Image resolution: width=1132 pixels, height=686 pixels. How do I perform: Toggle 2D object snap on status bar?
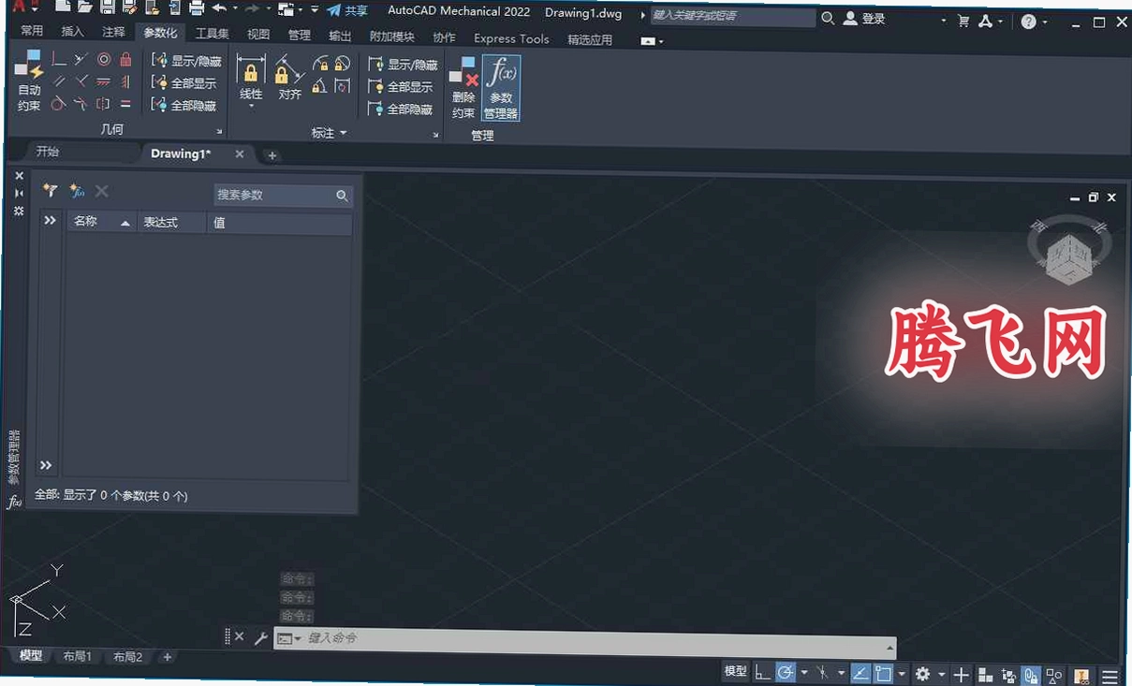click(x=883, y=674)
